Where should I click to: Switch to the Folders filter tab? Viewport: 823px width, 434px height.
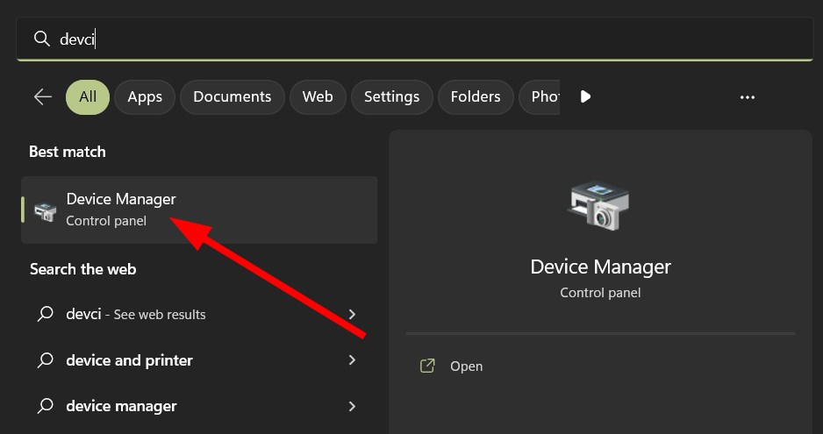pyautogui.click(x=476, y=97)
